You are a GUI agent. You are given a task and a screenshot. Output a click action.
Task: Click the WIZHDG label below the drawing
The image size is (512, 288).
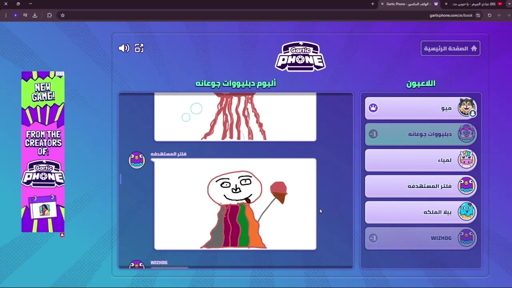[159, 263]
